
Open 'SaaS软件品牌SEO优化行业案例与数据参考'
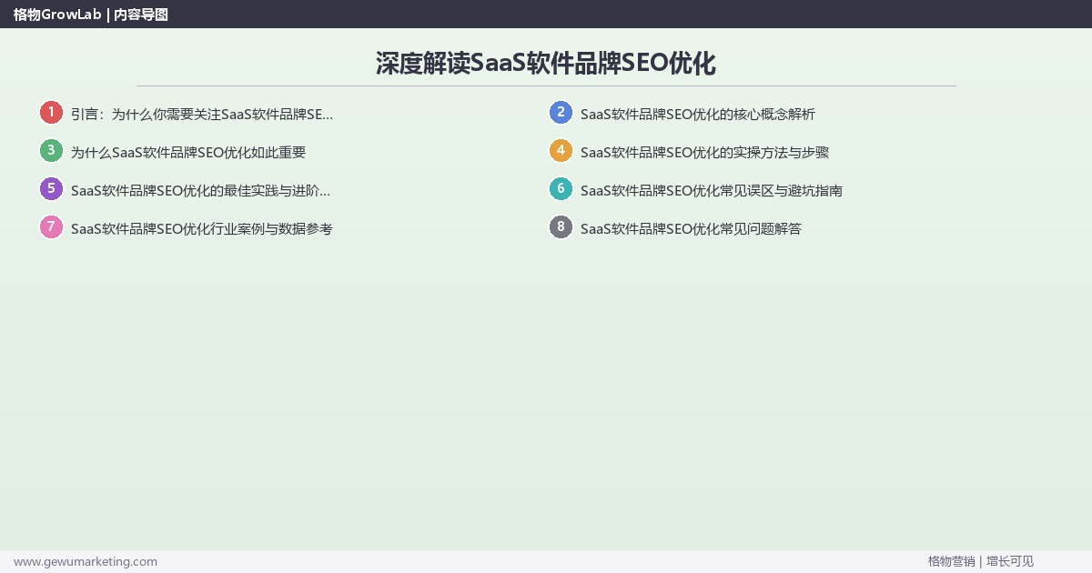click(x=202, y=229)
